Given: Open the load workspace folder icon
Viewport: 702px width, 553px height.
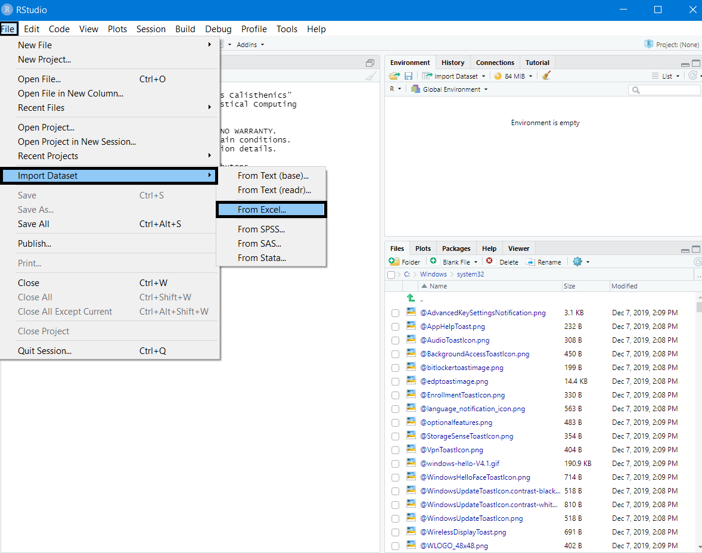Looking at the screenshot, I should (393, 76).
